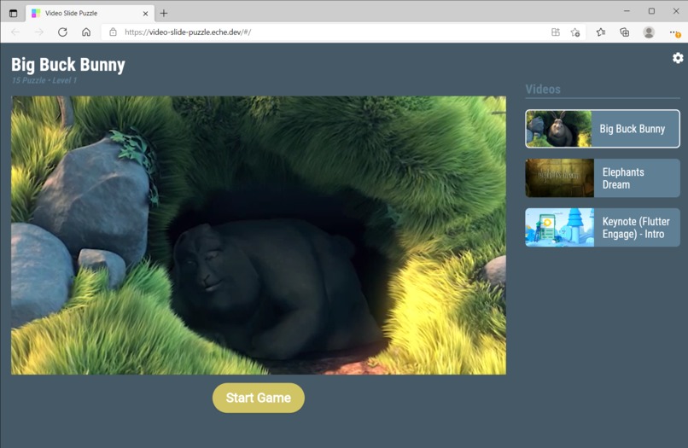This screenshot has width=688, height=448.
Task: Select the Video Slide Puzzle tab
Action: (x=90, y=13)
